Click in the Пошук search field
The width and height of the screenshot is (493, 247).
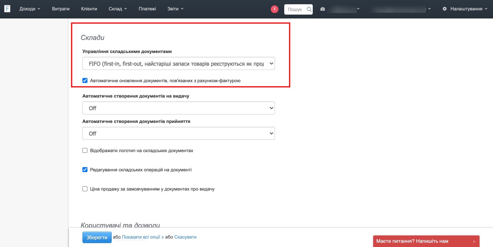(295, 9)
